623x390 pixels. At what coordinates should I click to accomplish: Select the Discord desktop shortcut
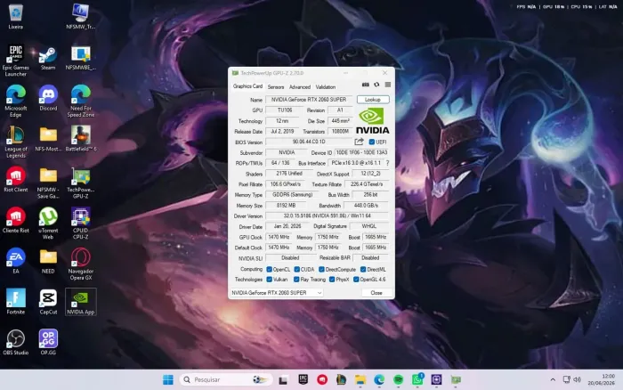(x=48, y=98)
